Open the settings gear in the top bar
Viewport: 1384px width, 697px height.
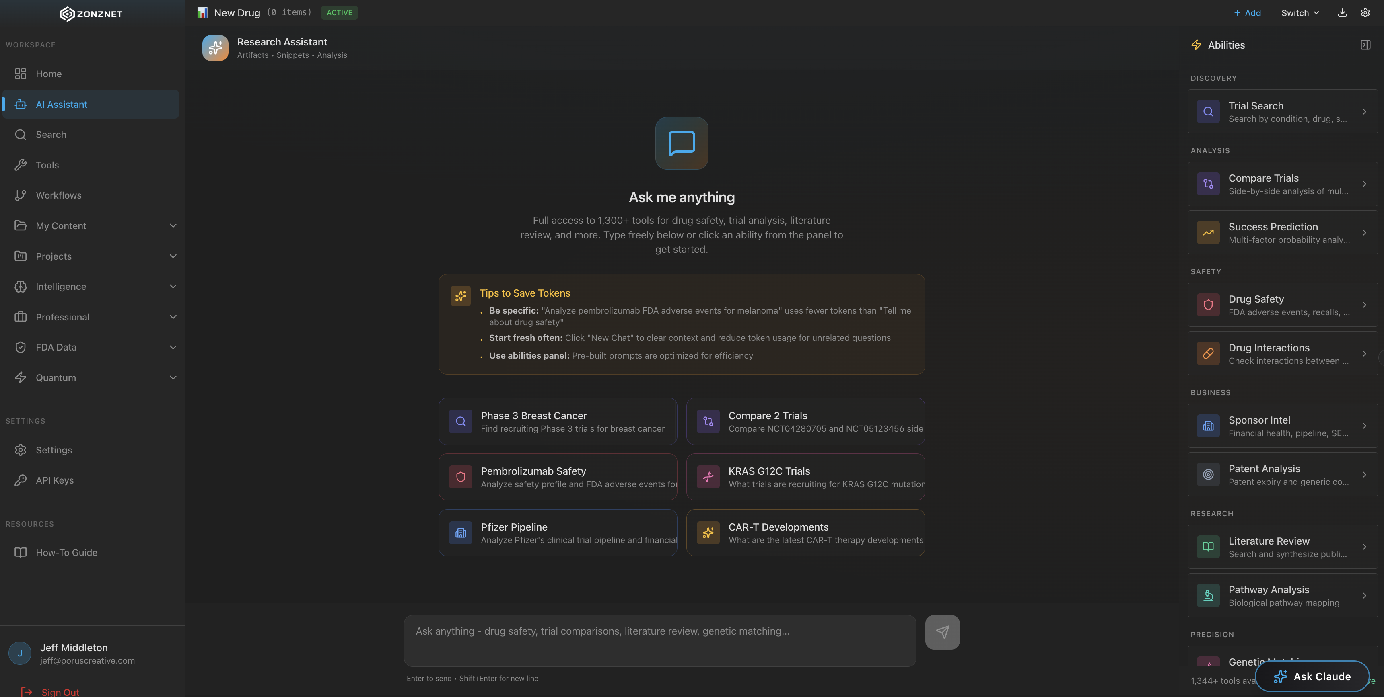(x=1366, y=12)
